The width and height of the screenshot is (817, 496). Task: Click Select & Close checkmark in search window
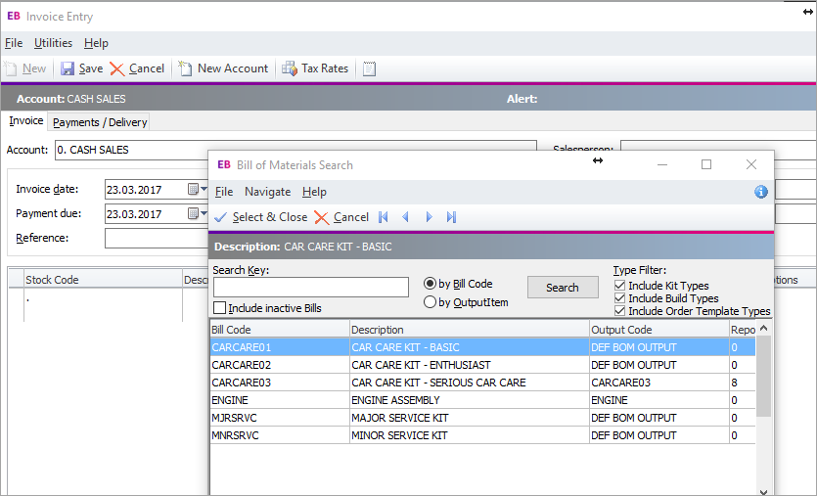[x=221, y=217]
